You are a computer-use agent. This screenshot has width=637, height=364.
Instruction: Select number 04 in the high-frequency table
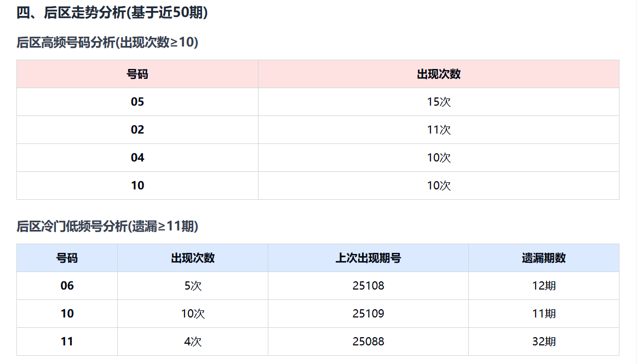(137, 158)
